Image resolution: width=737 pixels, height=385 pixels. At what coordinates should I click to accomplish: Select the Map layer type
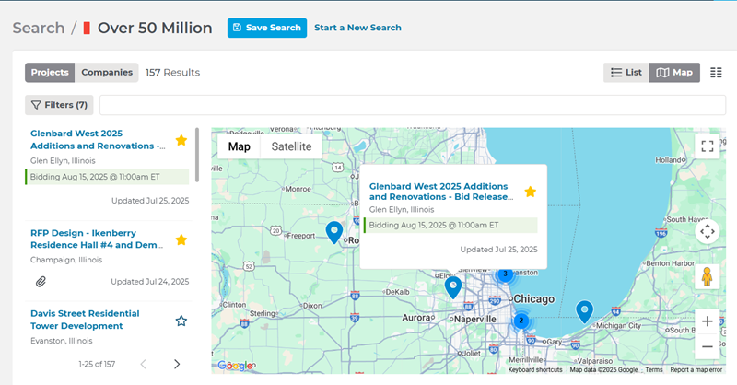point(240,146)
